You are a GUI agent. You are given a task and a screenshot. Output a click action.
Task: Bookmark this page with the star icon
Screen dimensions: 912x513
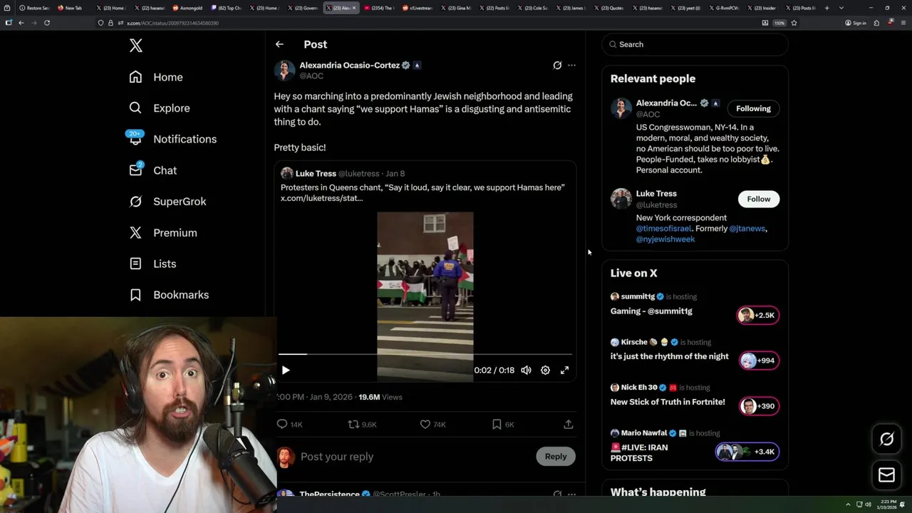tap(794, 23)
